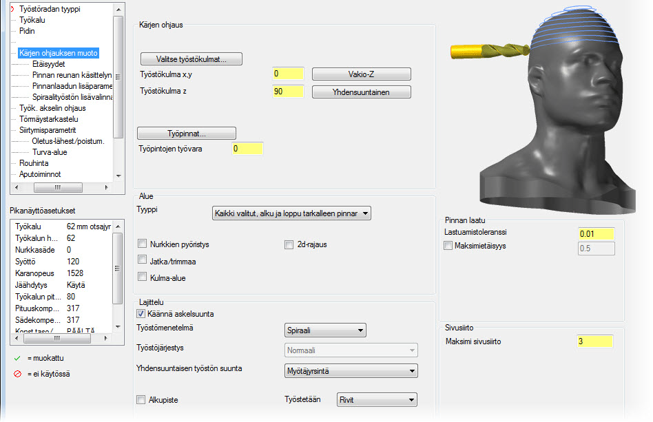Click quick view vertical scrollbar thumb
The width and height of the screenshot is (653, 422).
[x=118, y=268]
